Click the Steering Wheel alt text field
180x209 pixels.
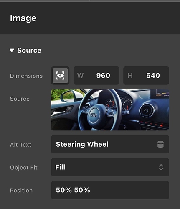tap(110, 144)
